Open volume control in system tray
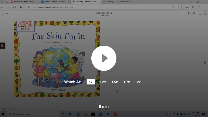Screen dimensions: 208x117 coord(189,114)
